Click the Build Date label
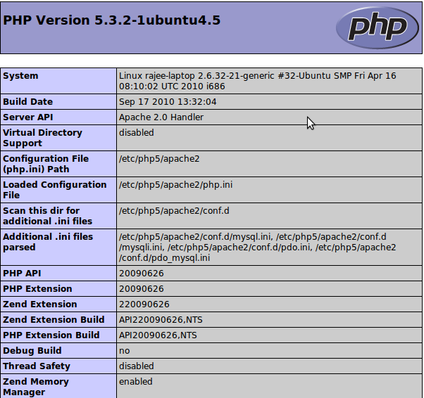 [28, 102]
